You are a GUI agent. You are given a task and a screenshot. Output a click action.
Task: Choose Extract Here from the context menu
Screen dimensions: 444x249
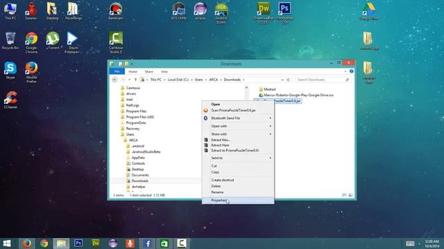[x=238, y=145]
